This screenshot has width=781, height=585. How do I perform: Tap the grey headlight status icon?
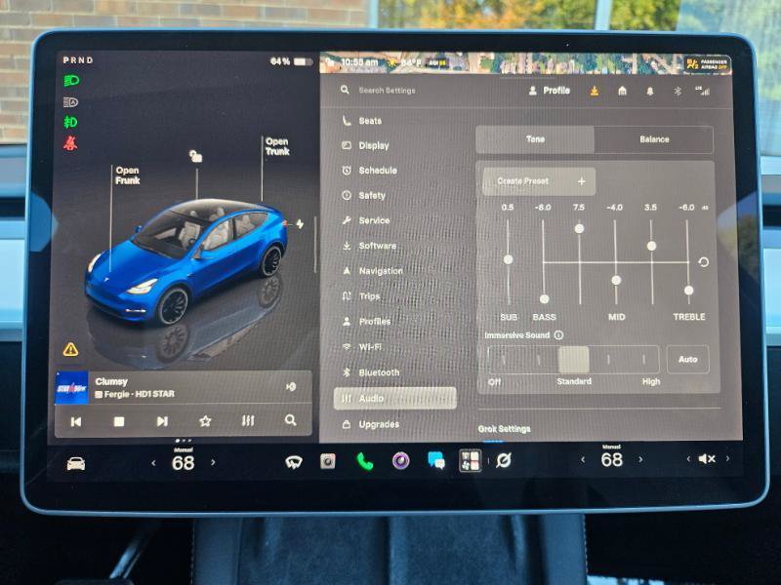(x=70, y=102)
